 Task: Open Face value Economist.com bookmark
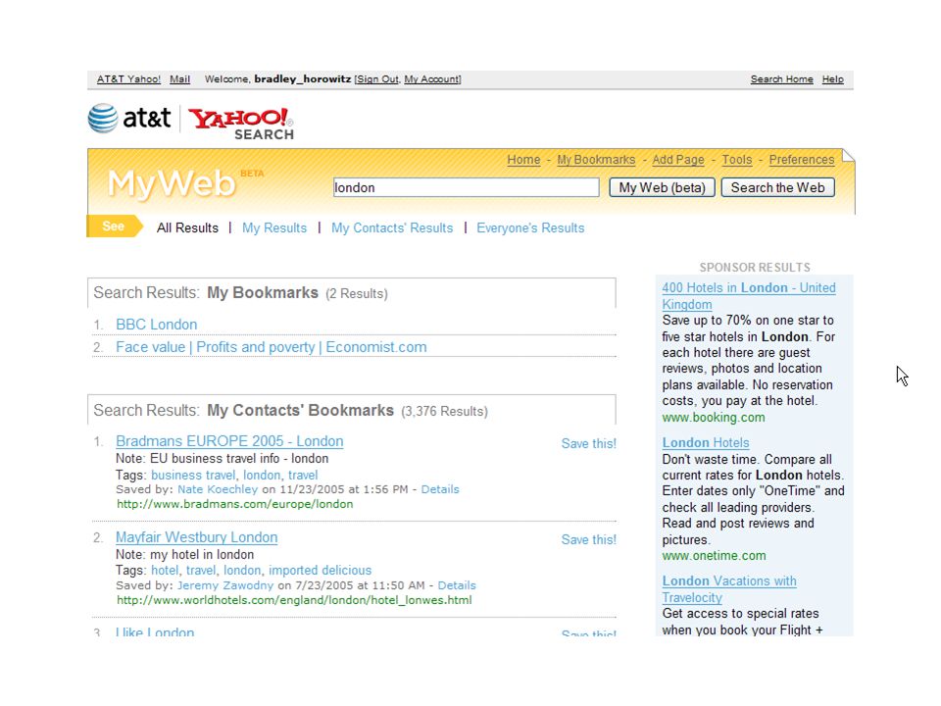(272, 347)
